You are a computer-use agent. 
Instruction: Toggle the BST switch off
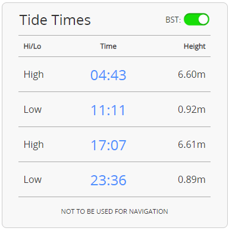[196, 20]
